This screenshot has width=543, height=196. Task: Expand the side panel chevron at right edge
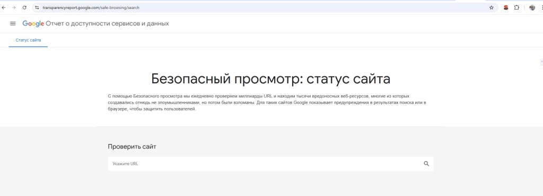(x=541, y=61)
